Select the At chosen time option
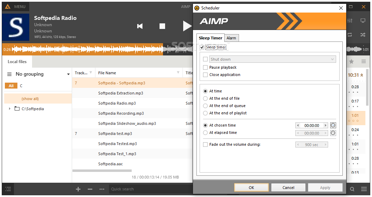The width and height of the screenshot is (372, 197). click(206, 125)
